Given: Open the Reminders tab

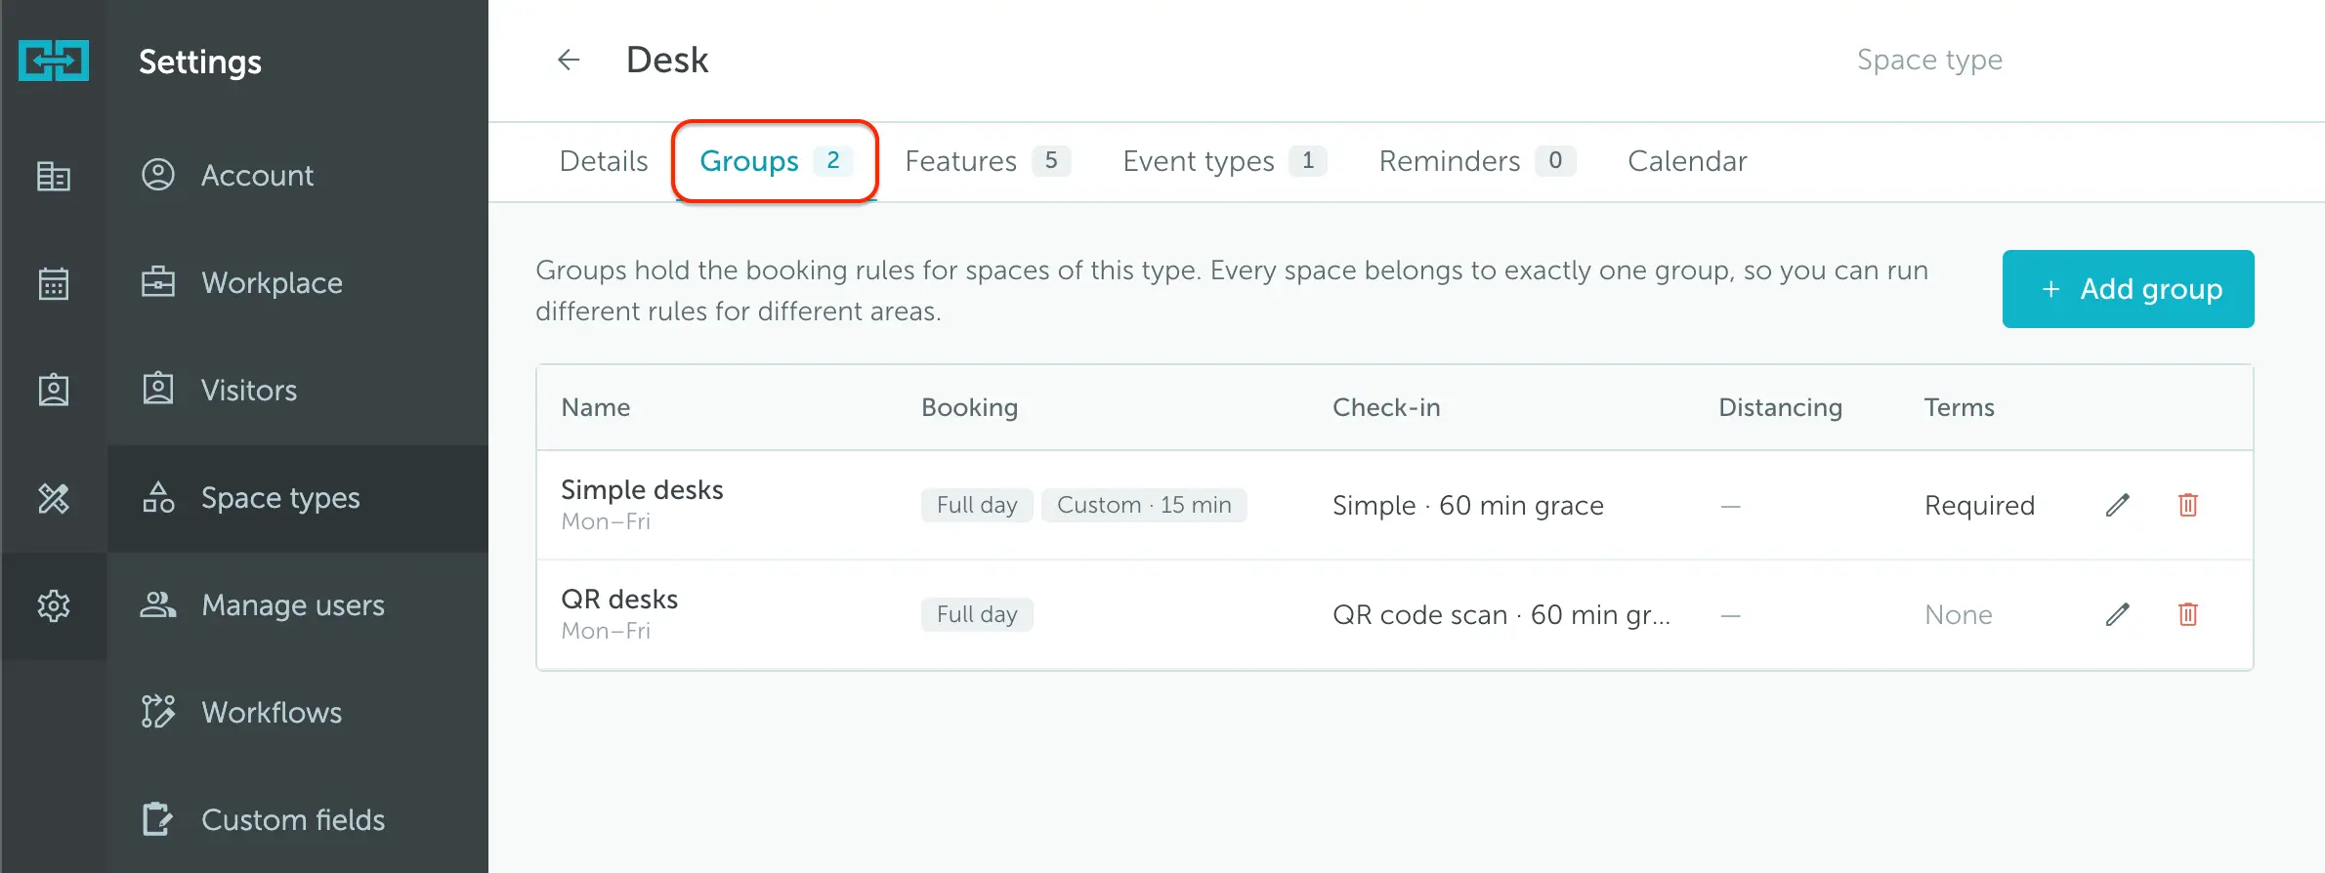Looking at the screenshot, I should click(x=1477, y=161).
